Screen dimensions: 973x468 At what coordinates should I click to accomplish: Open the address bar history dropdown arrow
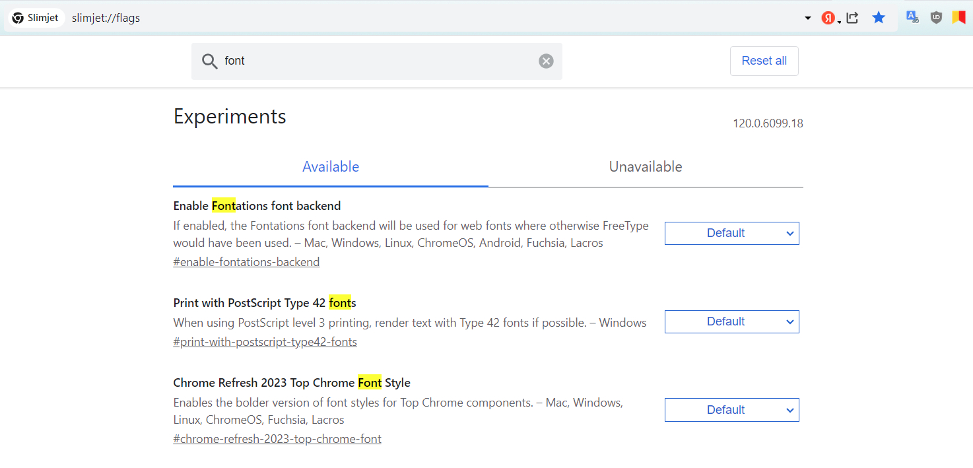[x=808, y=18]
